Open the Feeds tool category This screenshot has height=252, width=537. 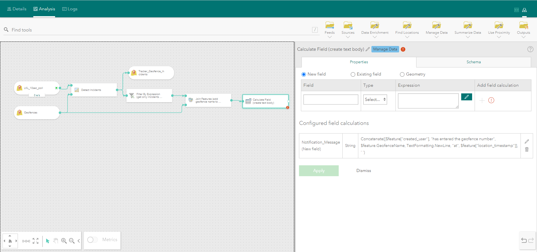point(329,28)
